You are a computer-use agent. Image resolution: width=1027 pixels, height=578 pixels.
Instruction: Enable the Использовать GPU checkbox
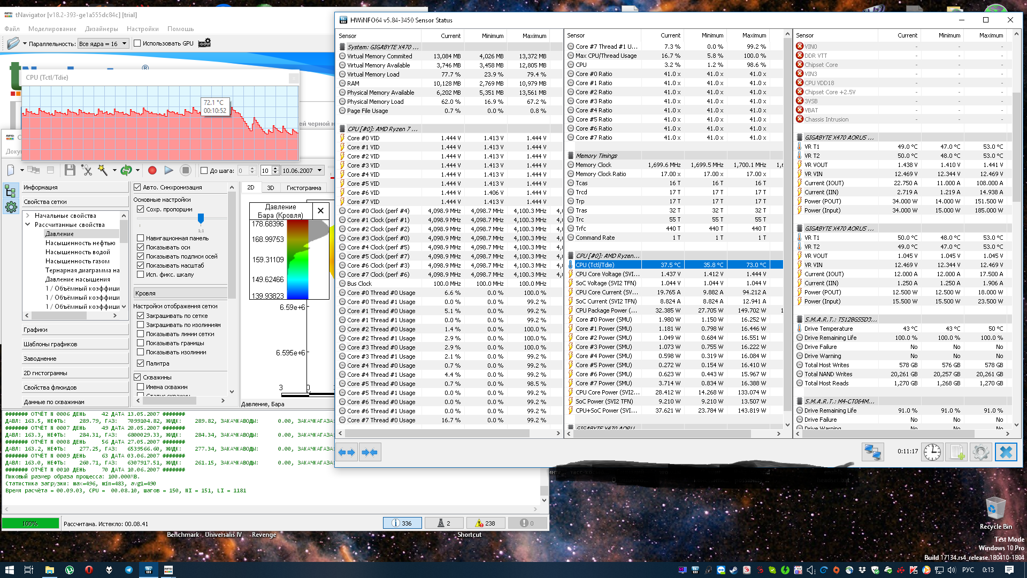pos(137,43)
